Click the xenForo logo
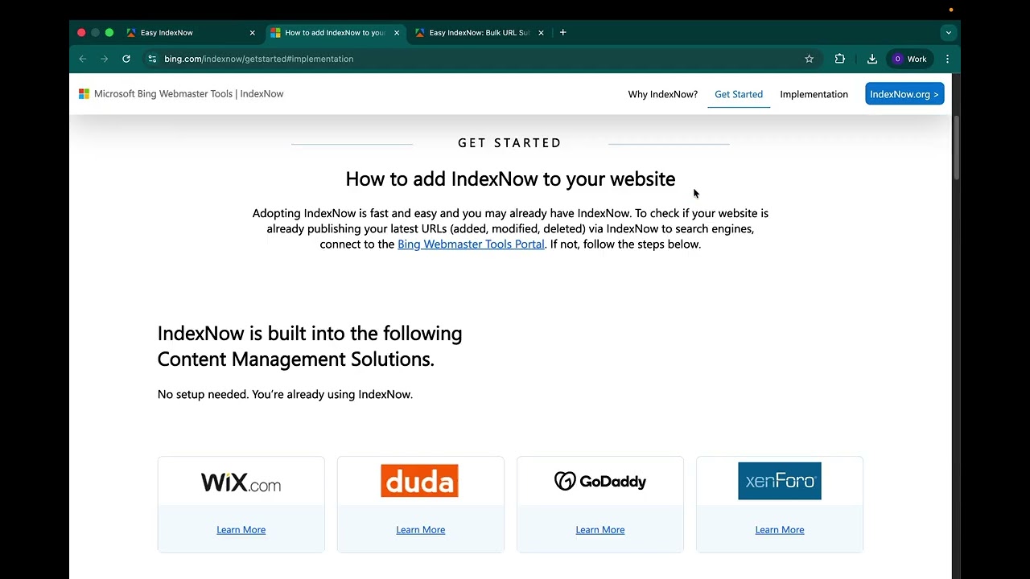This screenshot has height=579, width=1030. (x=780, y=481)
